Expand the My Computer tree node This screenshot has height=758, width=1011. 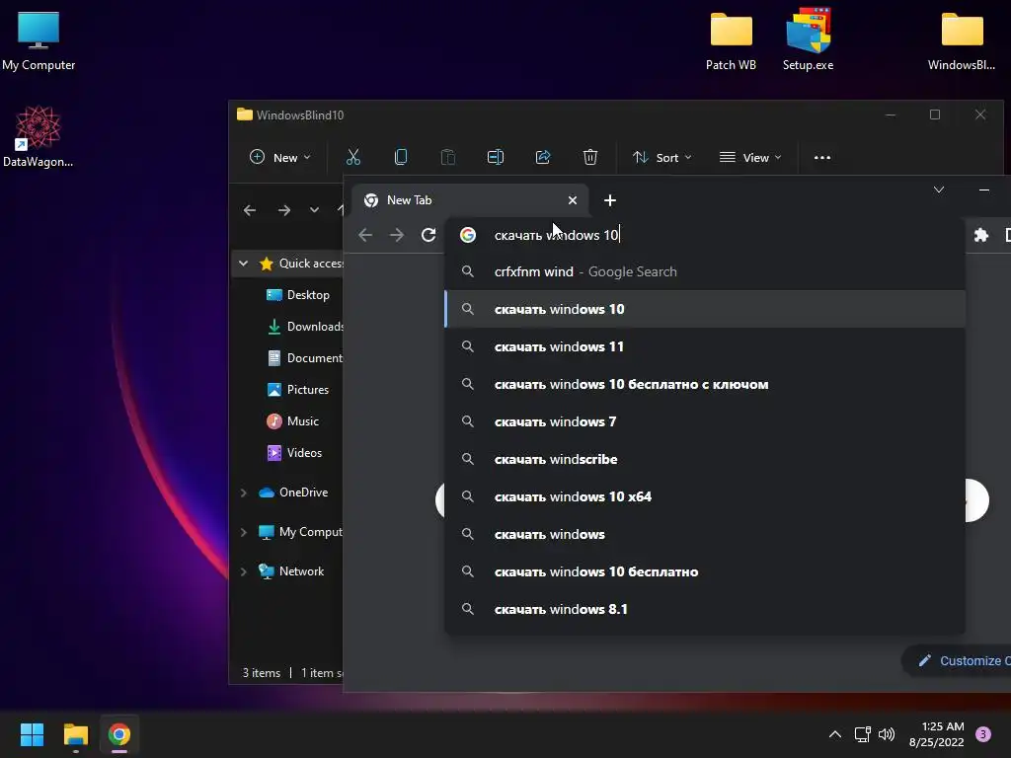pos(243,532)
